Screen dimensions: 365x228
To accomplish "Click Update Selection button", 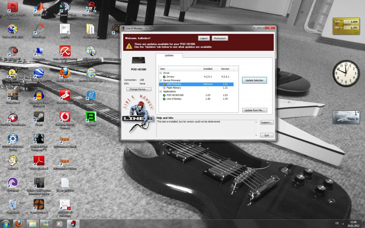I will [254, 80].
